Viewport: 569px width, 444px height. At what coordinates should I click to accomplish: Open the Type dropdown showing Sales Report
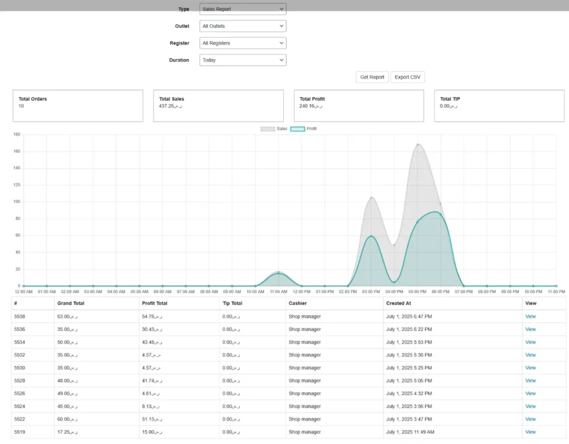tap(243, 9)
